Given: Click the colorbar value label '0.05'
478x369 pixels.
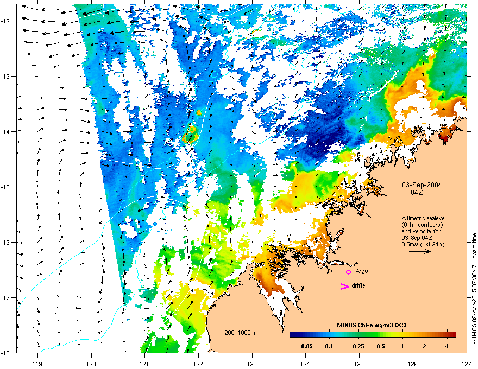Looking at the screenshot, I should (x=307, y=346).
